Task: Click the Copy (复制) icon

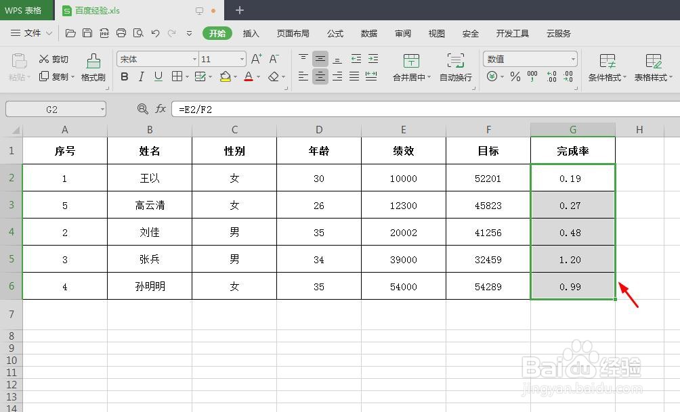Action: 53,76
